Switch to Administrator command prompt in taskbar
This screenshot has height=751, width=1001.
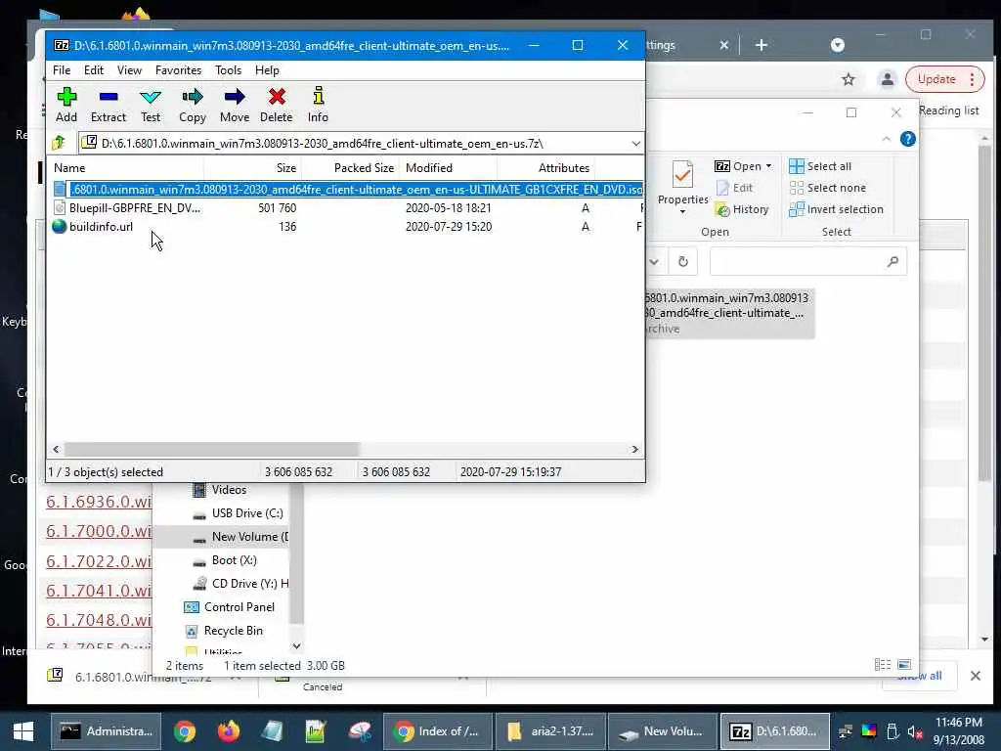point(106,731)
